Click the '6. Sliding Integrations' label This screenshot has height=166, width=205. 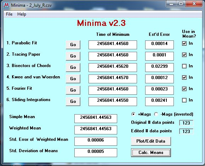28,100
